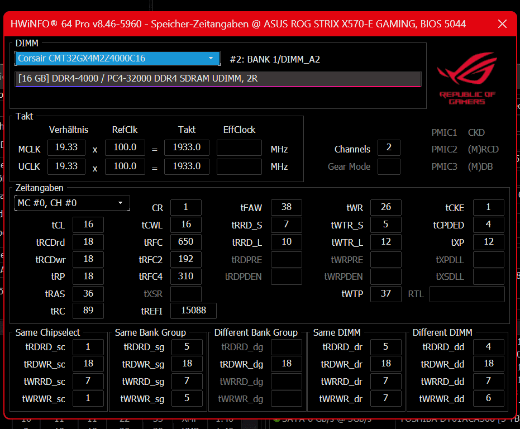Click the tRDRD_sc value field
Viewport: 520px width, 429px height.
88,347
